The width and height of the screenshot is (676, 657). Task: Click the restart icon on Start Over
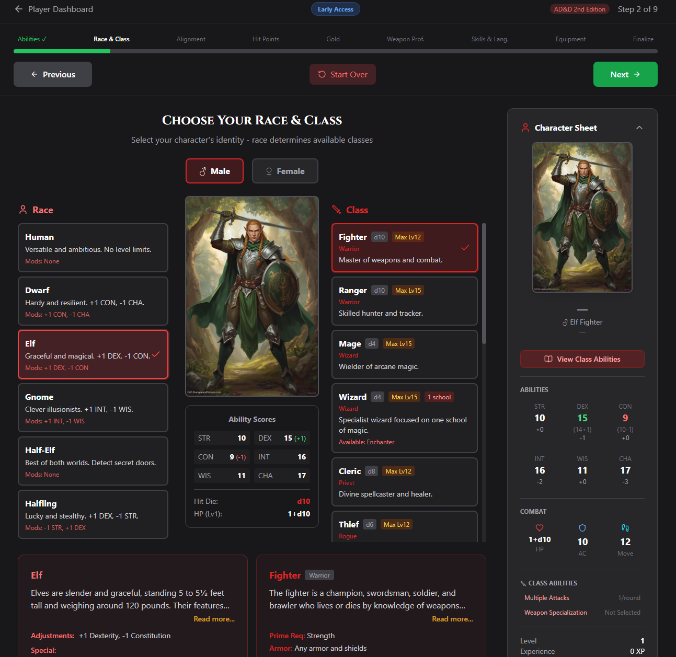322,74
